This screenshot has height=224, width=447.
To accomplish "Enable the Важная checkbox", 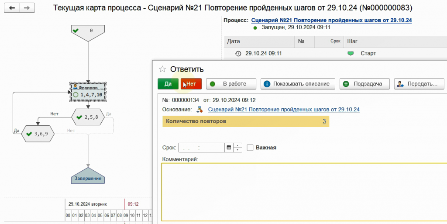I will [x=250, y=148].
